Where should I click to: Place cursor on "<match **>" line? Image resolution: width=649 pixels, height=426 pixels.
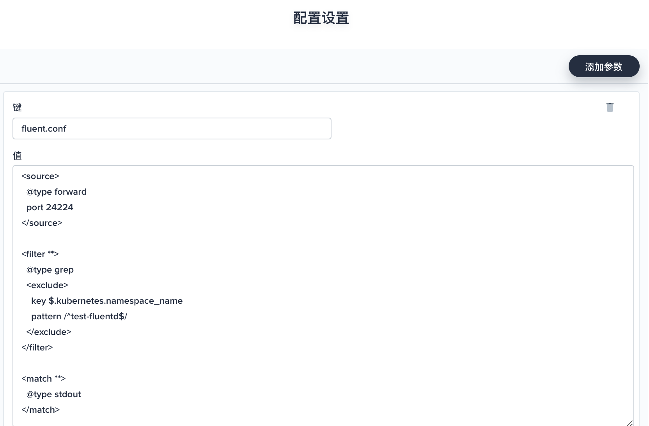[x=43, y=378]
